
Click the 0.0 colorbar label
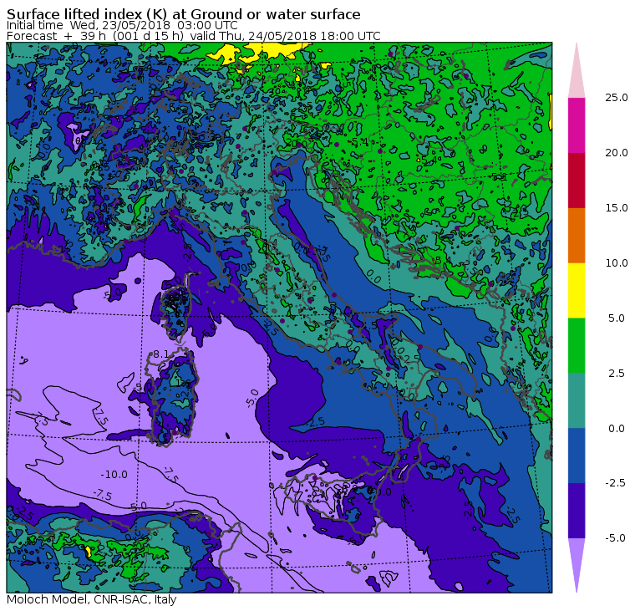coord(617,428)
